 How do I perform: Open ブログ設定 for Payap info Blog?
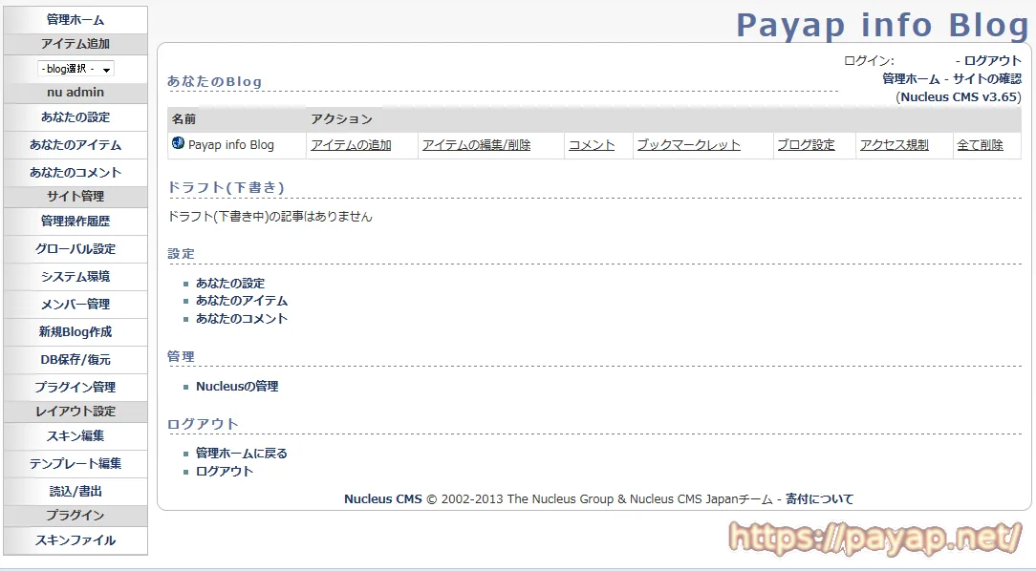(x=806, y=145)
